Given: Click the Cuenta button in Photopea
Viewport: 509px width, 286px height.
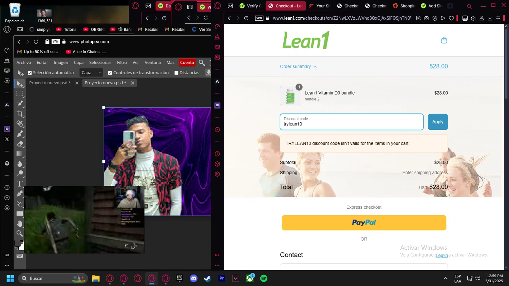Looking at the screenshot, I should (187, 62).
